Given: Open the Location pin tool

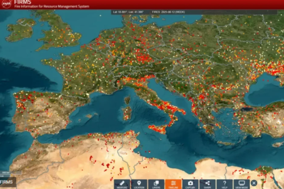Looking at the screenshot, I should coord(139,184).
